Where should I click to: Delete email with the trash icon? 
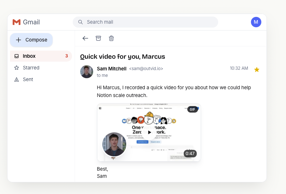click(x=111, y=38)
